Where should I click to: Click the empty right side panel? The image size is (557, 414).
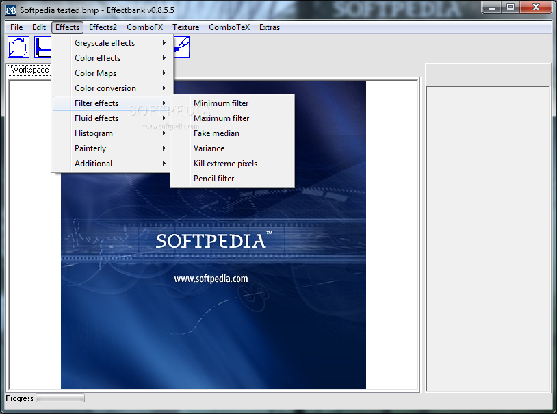(488, 239)
